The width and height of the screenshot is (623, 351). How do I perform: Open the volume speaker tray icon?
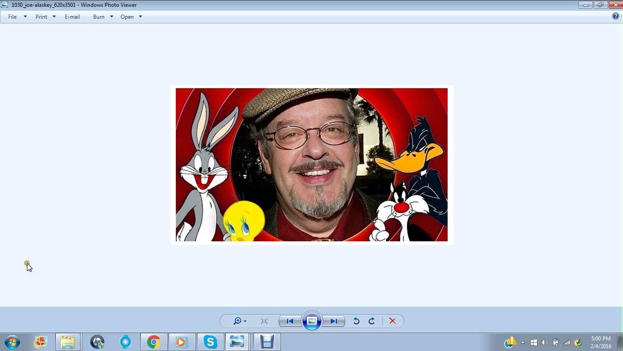544,342
